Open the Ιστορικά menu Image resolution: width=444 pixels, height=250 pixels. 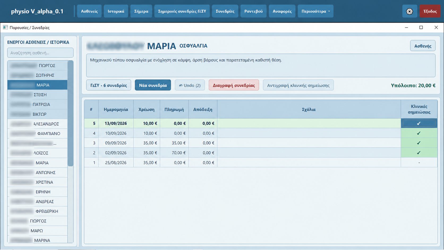click(x=116, y=11)
